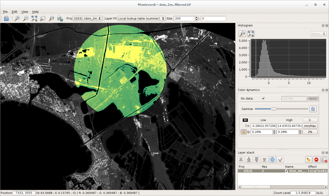329x196 pixels.
Task: Click the zoom in magnifier icon
Action: pos(17,18)
